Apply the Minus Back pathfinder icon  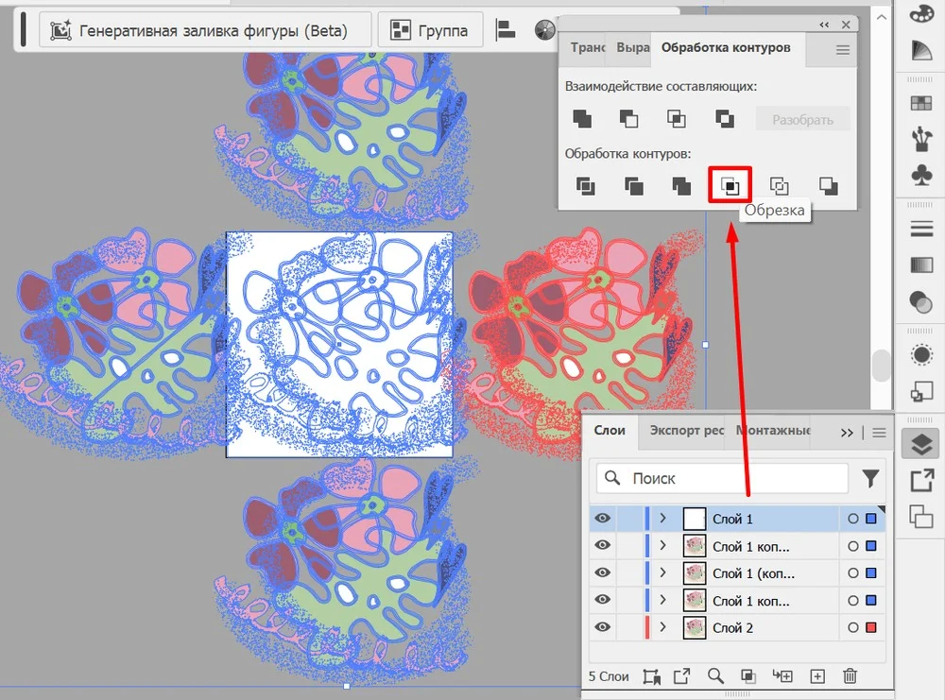click(829, 186)
